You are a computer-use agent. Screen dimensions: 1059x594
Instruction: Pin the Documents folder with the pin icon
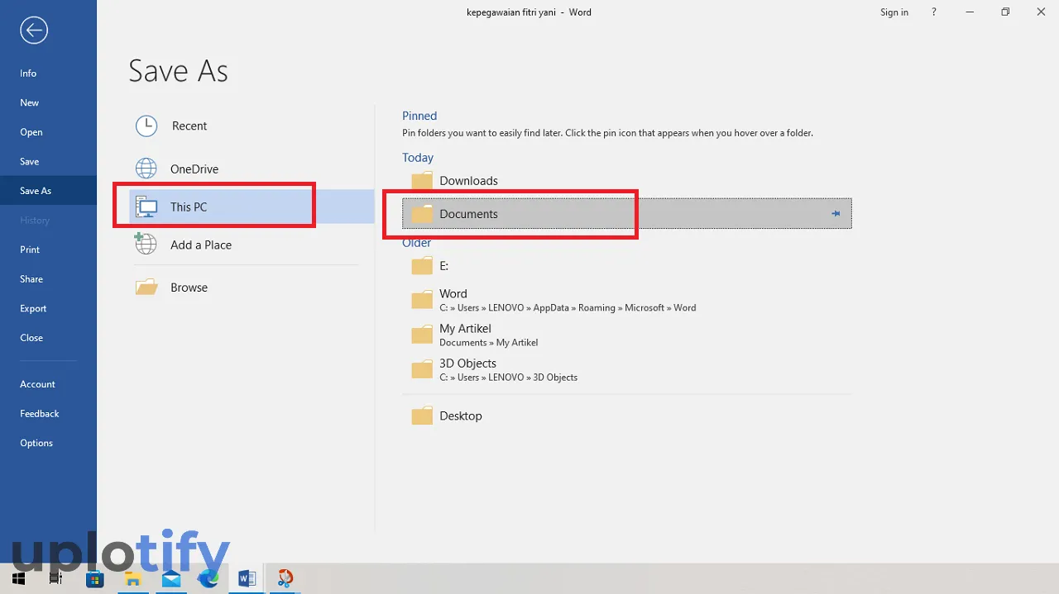pos(836,214)
